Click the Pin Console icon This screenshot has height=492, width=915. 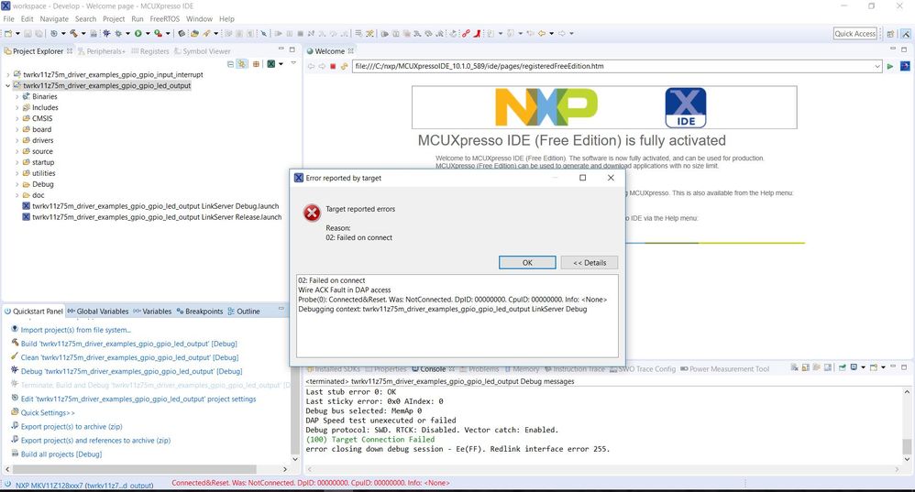(842, 367)
